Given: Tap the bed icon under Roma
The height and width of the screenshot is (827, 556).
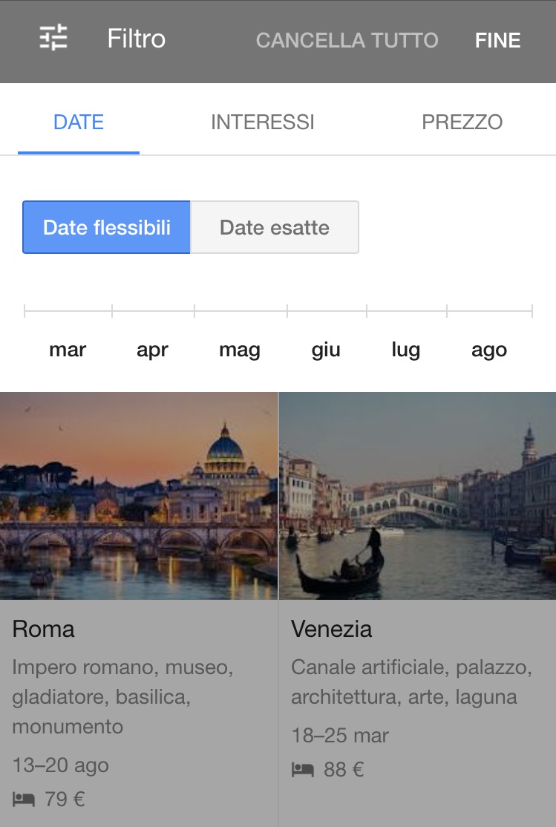Looking at the screenshot, I should click(x=24, y=799).
